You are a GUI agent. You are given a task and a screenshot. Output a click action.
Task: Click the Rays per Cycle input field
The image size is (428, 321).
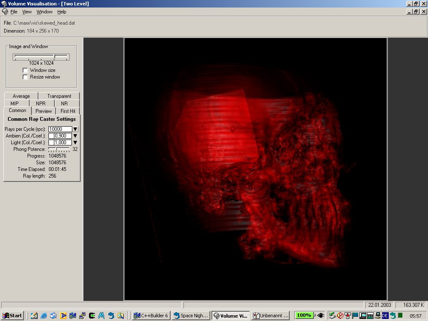point(60,129)
